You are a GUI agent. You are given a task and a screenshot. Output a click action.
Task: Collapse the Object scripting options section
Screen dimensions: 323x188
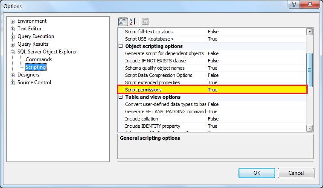(121, 46)
